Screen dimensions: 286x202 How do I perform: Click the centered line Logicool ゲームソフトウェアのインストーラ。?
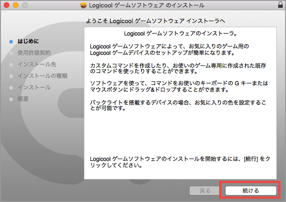180,34
